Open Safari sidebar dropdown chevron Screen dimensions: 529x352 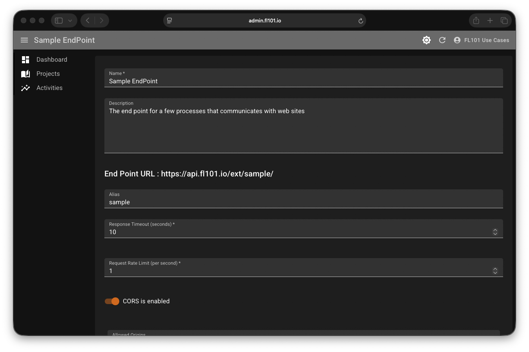[70, 20]
